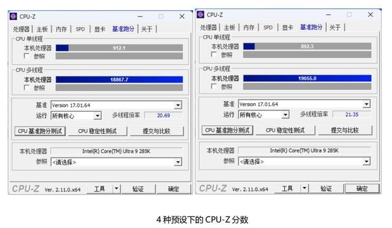Click multi-thread score bar 19055.0 in right window
392x228 pixels.
pyautogui.click(x=307, y=78)
